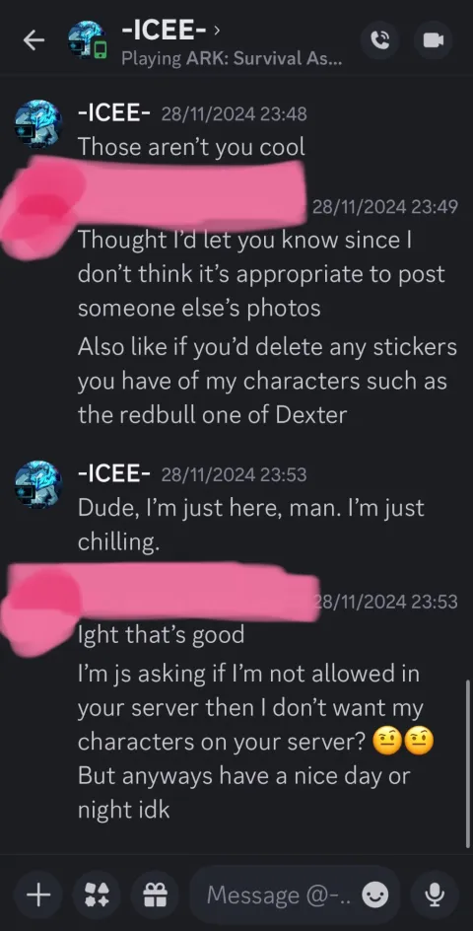Tap -ICEE- avatar on 23:53 message
The image size is (473, 931).
point(38,484)
